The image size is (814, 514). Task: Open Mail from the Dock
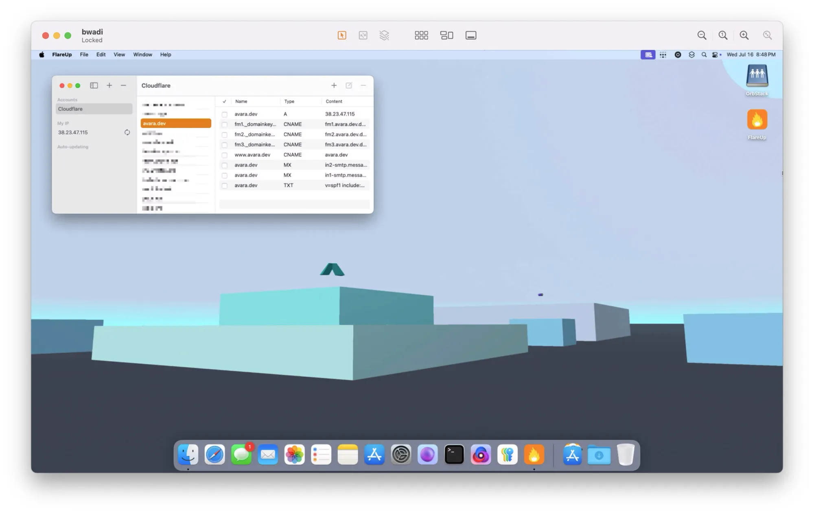(268, 455)
